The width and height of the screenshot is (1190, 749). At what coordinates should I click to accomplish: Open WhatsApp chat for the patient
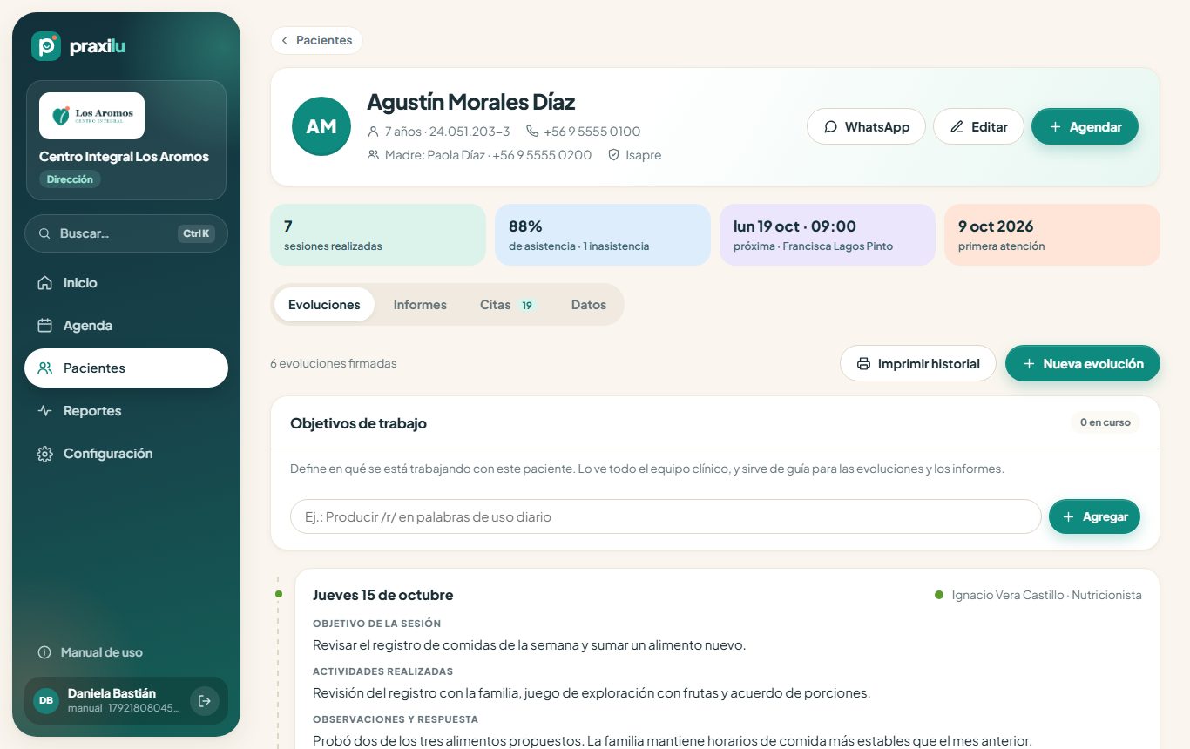click(x=866, y=127)
